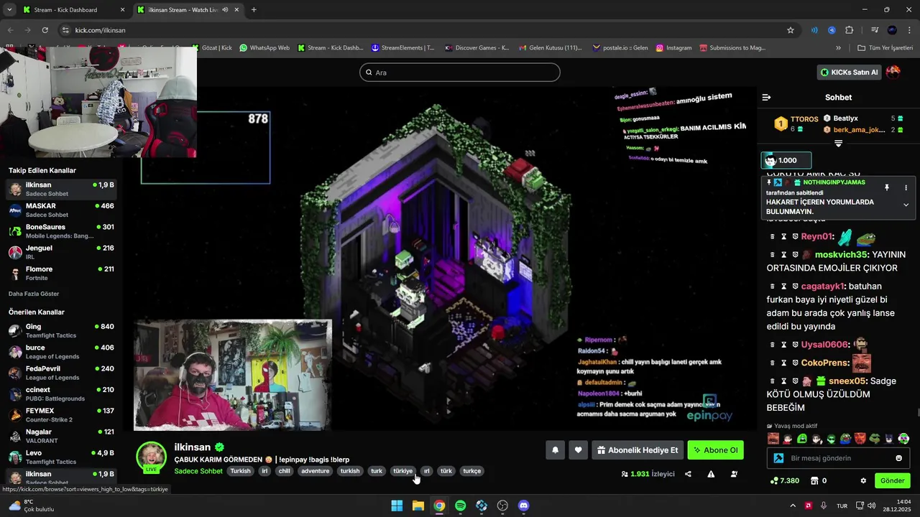Open the 1.000 KICKs gift badge
The width and height of the screenshot is (920, 517).
[x=786, y=160]
